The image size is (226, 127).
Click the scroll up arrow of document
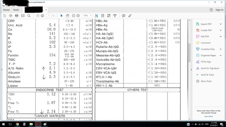(189, 20)
